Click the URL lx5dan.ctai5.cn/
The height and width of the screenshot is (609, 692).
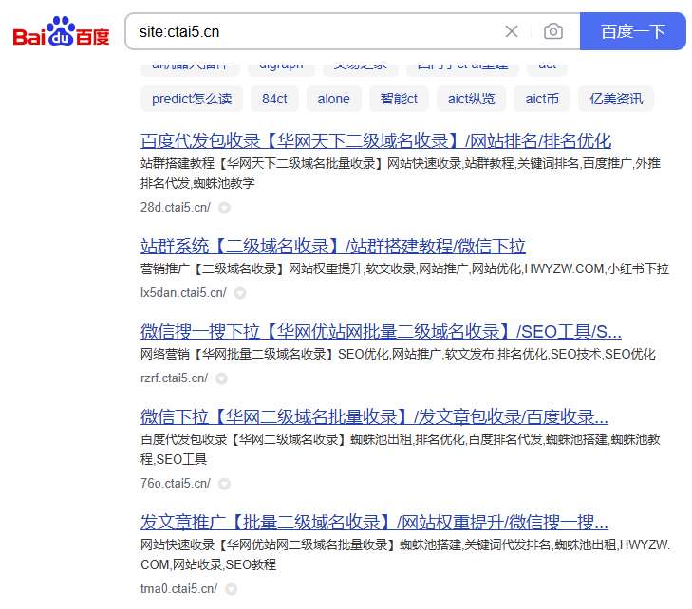[183, 293]
